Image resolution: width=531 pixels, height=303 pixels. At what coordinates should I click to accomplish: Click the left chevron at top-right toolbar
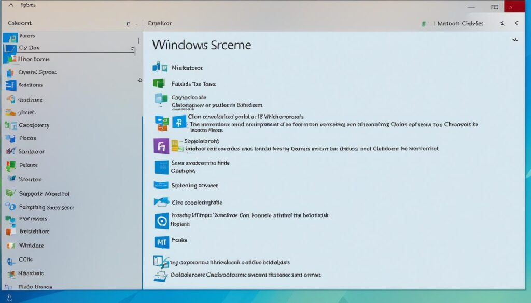[x=516, y=23]
